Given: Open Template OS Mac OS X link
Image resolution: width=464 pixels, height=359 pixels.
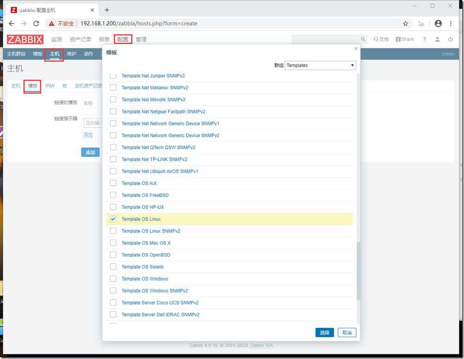Looking at the screenshot, I should pos(146,243).
